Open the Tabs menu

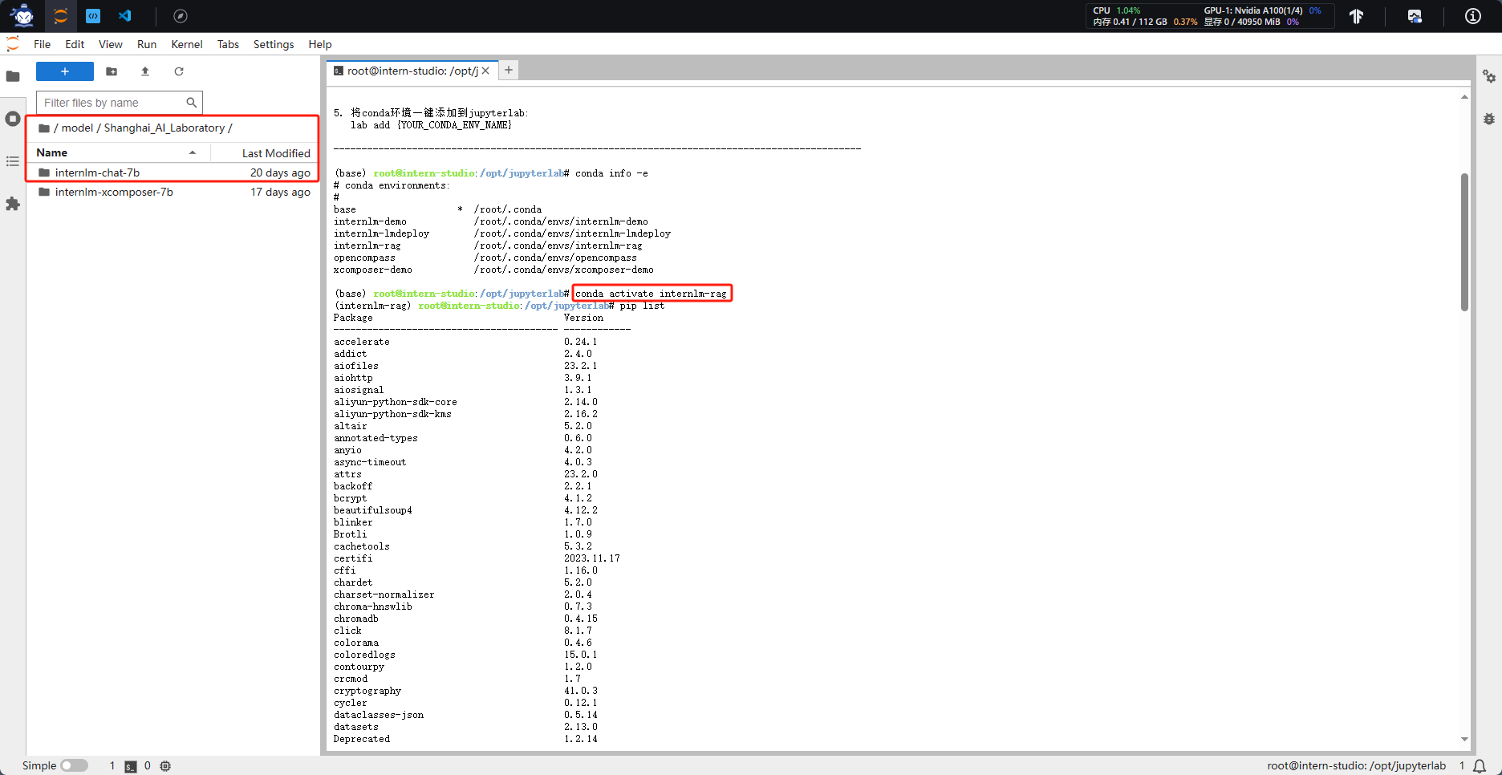pyautogui.click(x=228, y=44)
